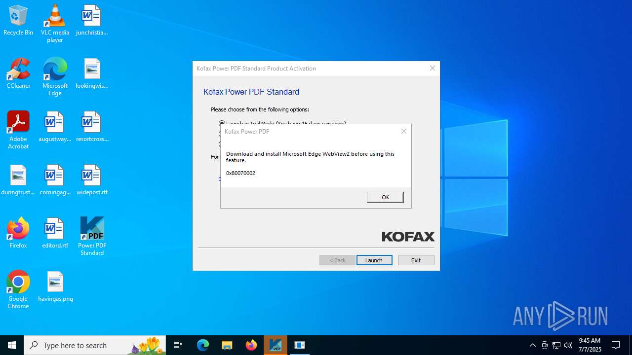Viewport: 632px width, 355px height.
Task: Select the havingas.png file icon
Action: click(x=55, y=287)
